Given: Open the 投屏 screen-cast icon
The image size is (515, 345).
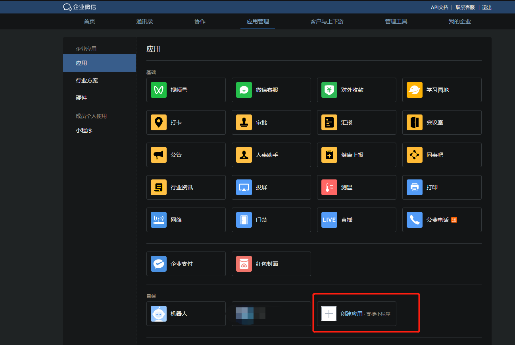Looking at the screenshot, I should [244, 187].
